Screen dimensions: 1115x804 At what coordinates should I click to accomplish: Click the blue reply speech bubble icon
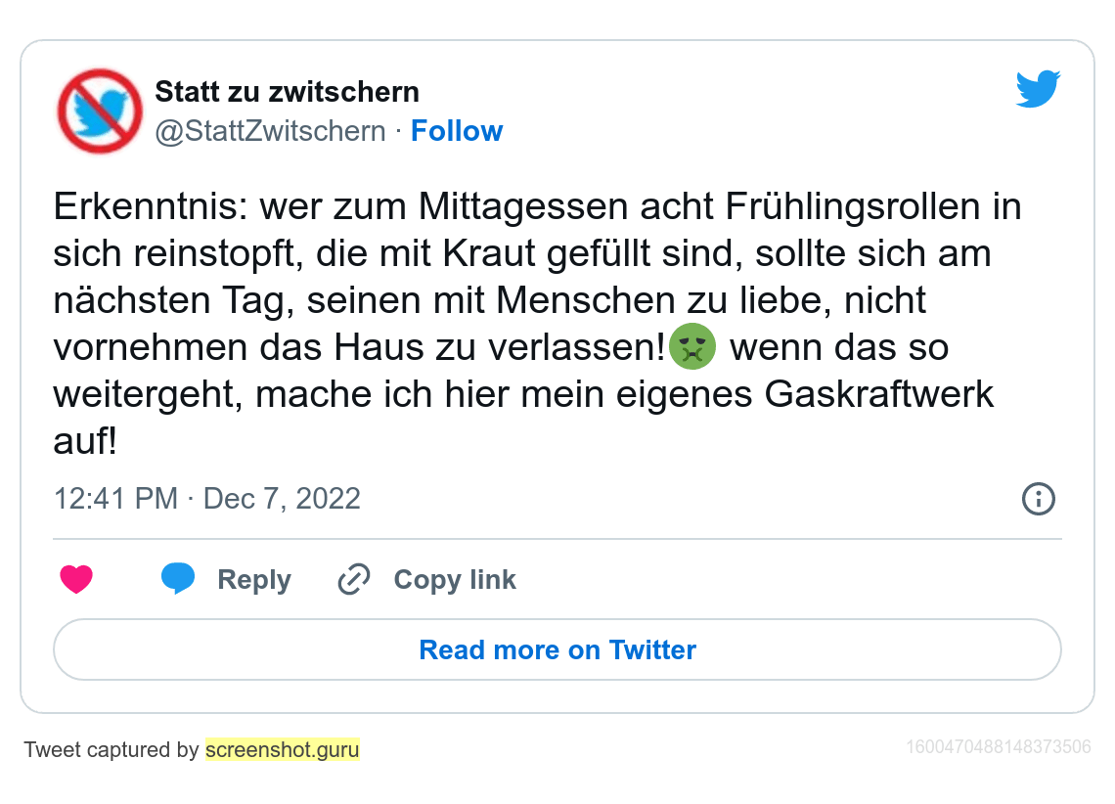coord(178,579)
